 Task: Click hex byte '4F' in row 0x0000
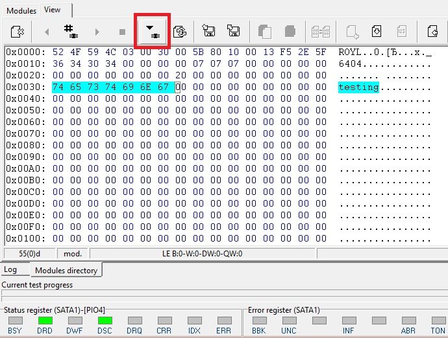pos(75,52)
